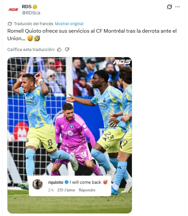188x216 pixels.
Task: Click the gold verified badge next to RDS
Action: pos(35,7)
